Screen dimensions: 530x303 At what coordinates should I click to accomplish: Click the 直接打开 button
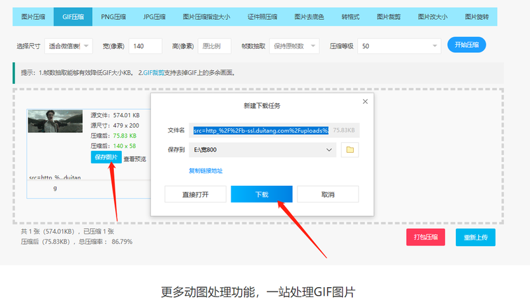coord(195,195)
